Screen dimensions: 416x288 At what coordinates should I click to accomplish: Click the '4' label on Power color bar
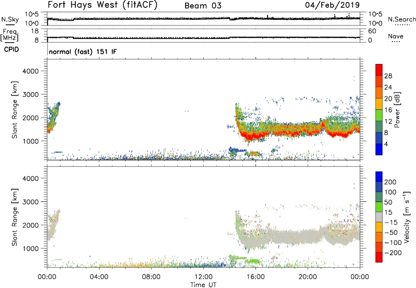click(x=386, y=144)
